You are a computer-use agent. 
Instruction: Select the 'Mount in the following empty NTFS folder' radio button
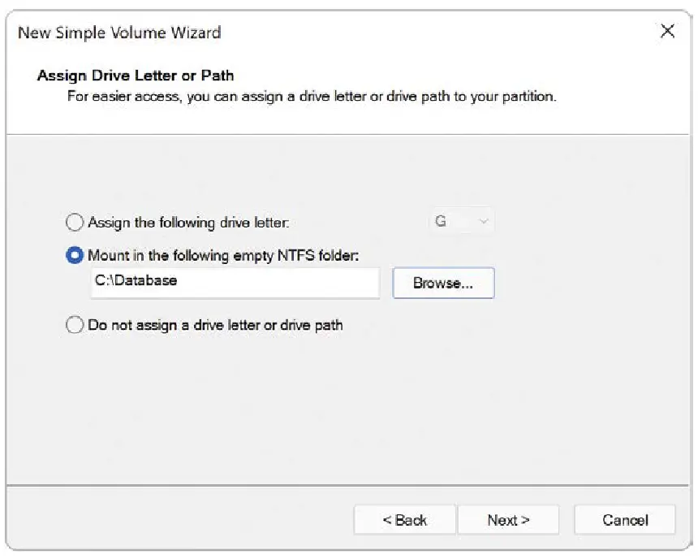click(74, 255)
